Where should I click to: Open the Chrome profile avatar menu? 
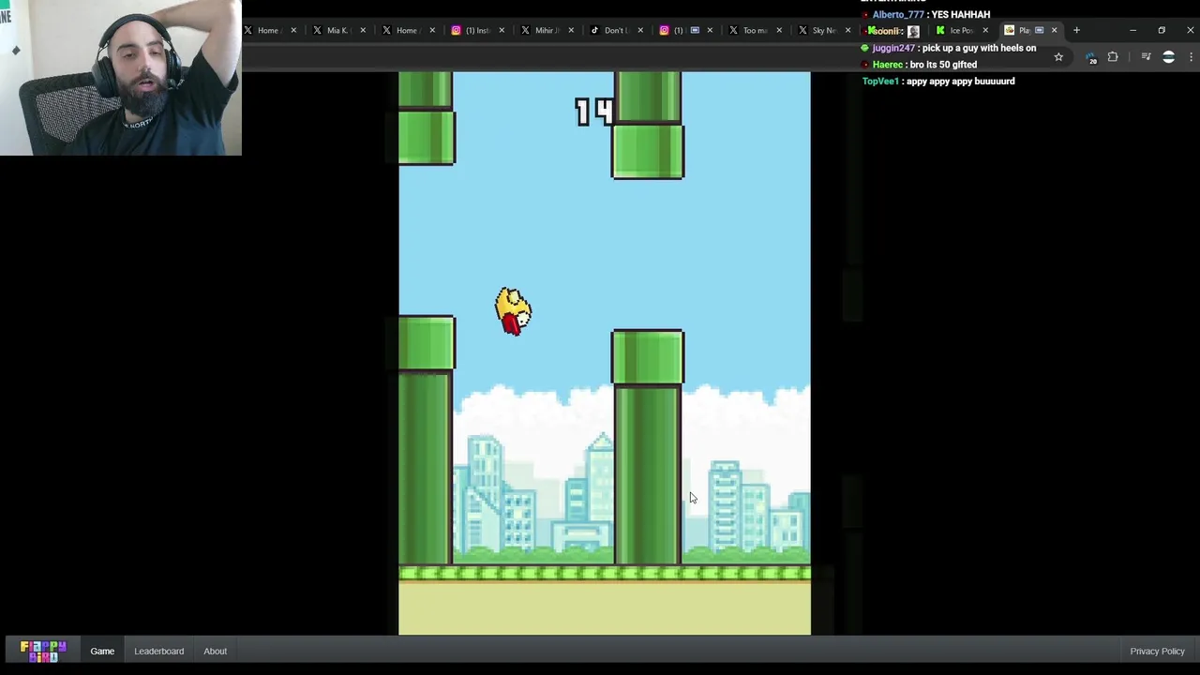(1168, 57)
